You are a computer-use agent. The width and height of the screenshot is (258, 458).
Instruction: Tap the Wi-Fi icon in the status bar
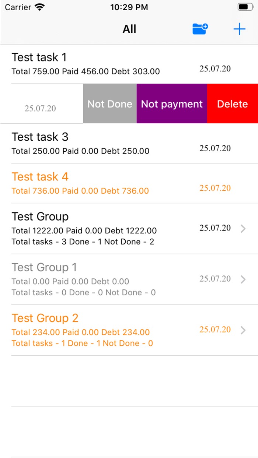click(x=38, y=6)
